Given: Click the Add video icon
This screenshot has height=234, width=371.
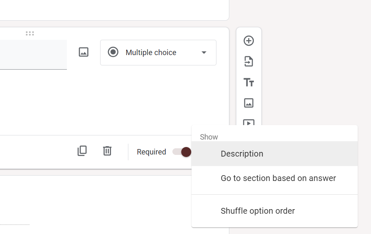Looking at the screenshot, I should (248, 122).
